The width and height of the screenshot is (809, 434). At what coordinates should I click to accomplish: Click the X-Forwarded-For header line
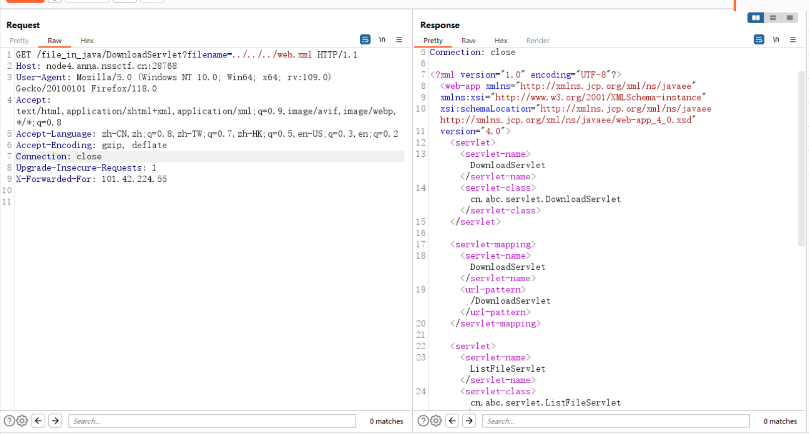[91, 179]
